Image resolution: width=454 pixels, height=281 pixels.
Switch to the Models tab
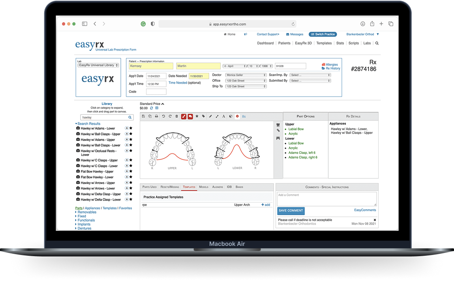tap(204, 187)
